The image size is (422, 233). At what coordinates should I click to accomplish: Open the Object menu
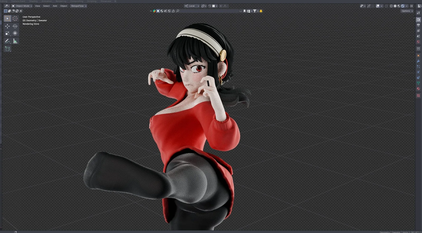[x=64, y=6]
